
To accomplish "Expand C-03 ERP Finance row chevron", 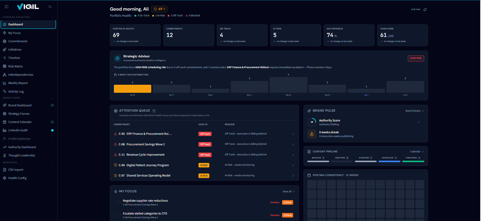I will (293, 134).
